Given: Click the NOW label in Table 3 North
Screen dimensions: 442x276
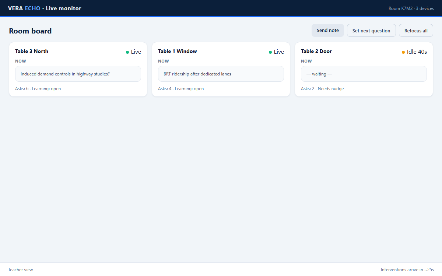Looking at the screenshot, I should coord(21,61).
